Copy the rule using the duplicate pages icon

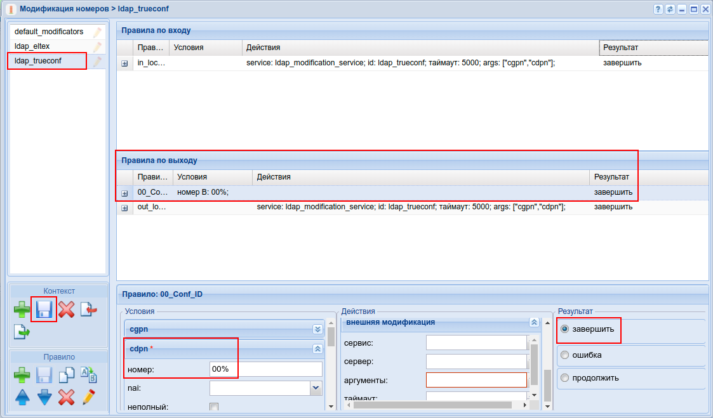coord(66,376)
